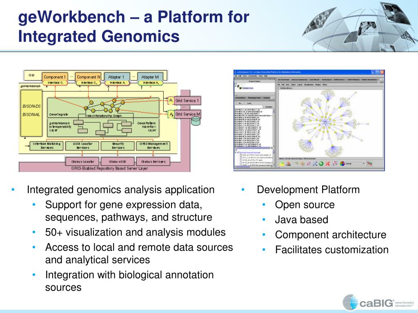Click the caBIG globe logo
The height and width of the screenshot is (313, 418).
[350, 302]
